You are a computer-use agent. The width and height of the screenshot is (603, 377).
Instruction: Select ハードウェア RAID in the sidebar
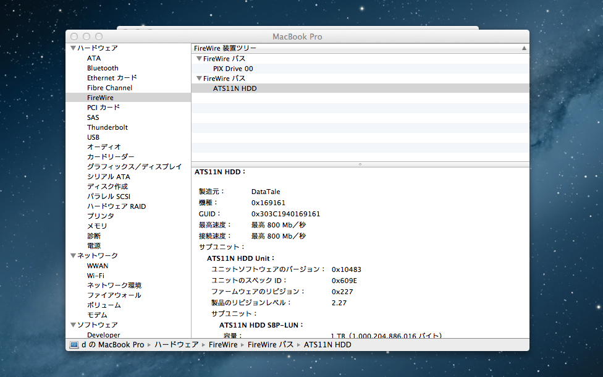[x=117, y=206]
